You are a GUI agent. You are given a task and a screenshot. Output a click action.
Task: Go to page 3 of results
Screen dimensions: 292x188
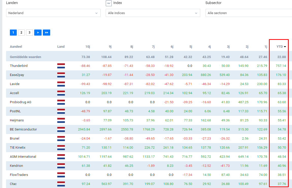[29, 33]
